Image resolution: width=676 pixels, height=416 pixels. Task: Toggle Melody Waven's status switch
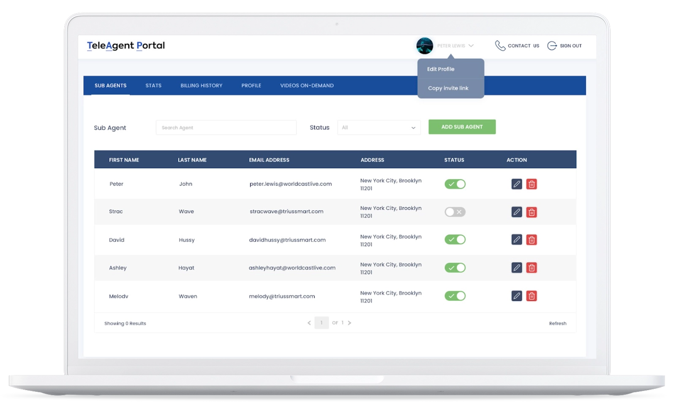tap(455, 296)
